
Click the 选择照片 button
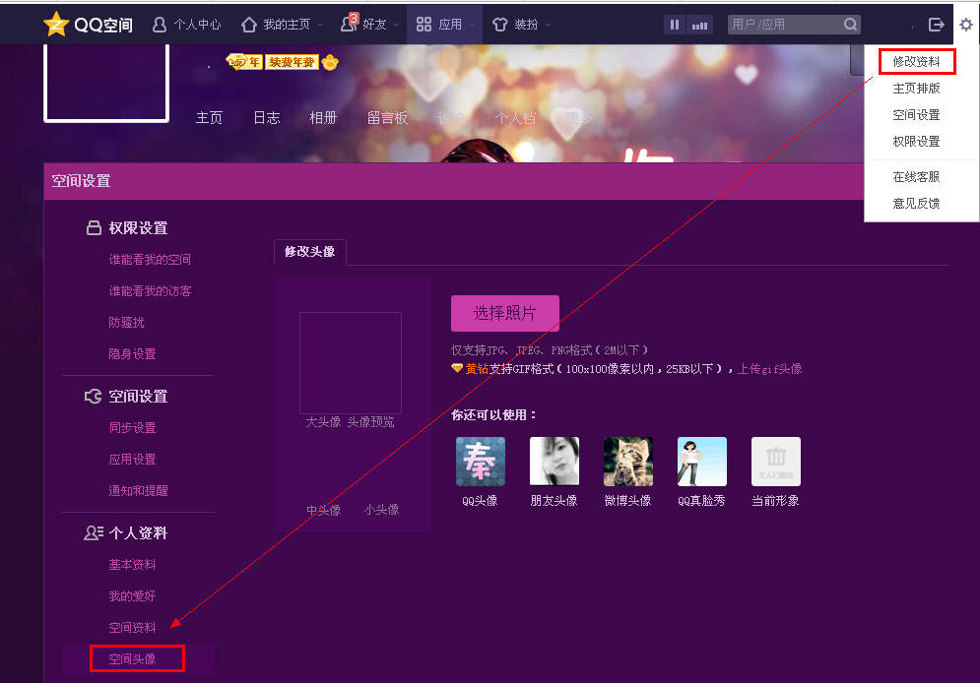504,313
